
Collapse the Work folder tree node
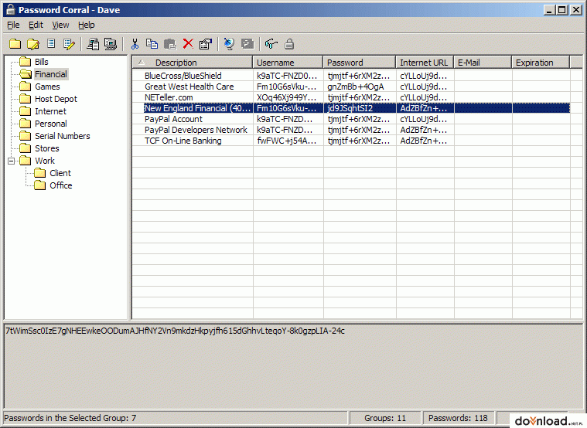pos(12,161)
